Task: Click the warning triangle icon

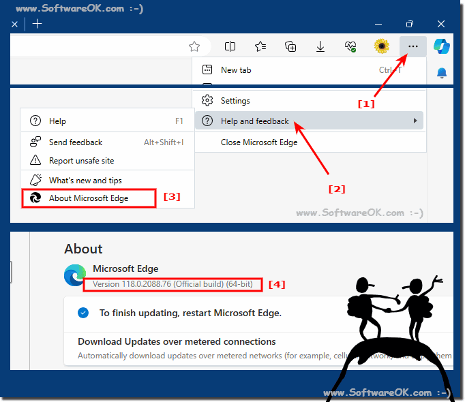Action: [x=35, y=160]
